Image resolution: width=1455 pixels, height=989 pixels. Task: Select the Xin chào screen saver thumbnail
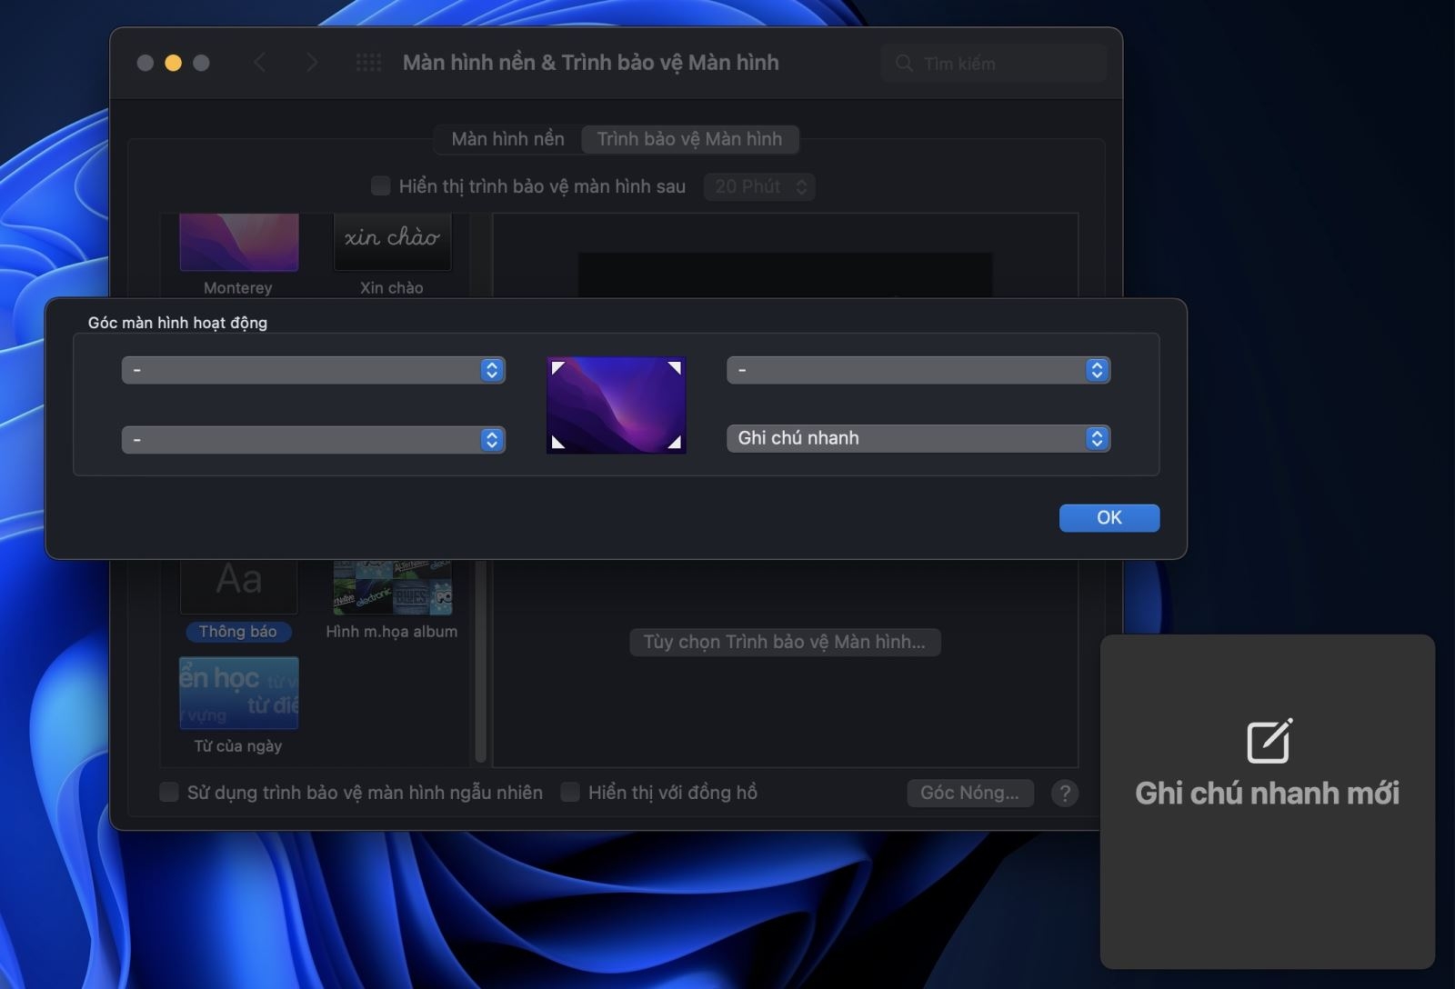click(x=392, y=242)
